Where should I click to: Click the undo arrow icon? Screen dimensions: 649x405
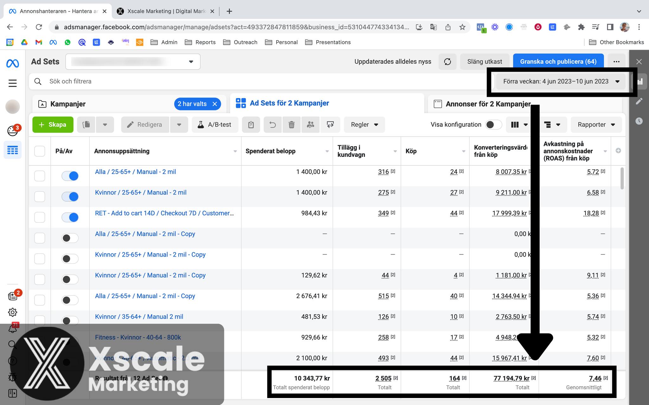click(273, 125)
